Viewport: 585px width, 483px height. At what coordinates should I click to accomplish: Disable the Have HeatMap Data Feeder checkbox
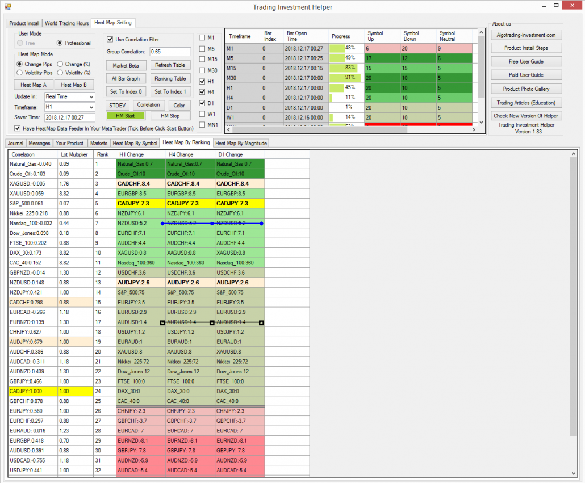coord(18,128)
